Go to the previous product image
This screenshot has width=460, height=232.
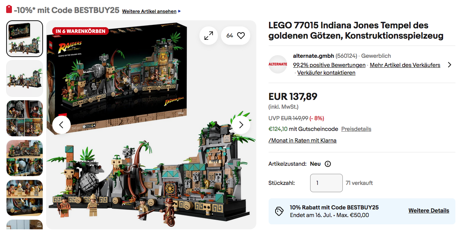pyautogui.click(x=61, y=125)
